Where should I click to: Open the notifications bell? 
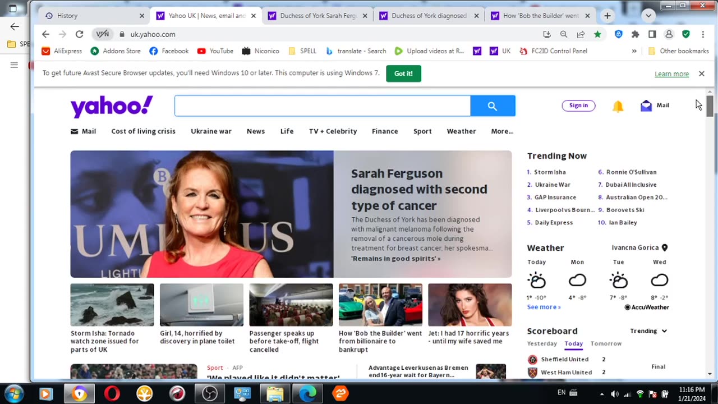tap(618, 106)
